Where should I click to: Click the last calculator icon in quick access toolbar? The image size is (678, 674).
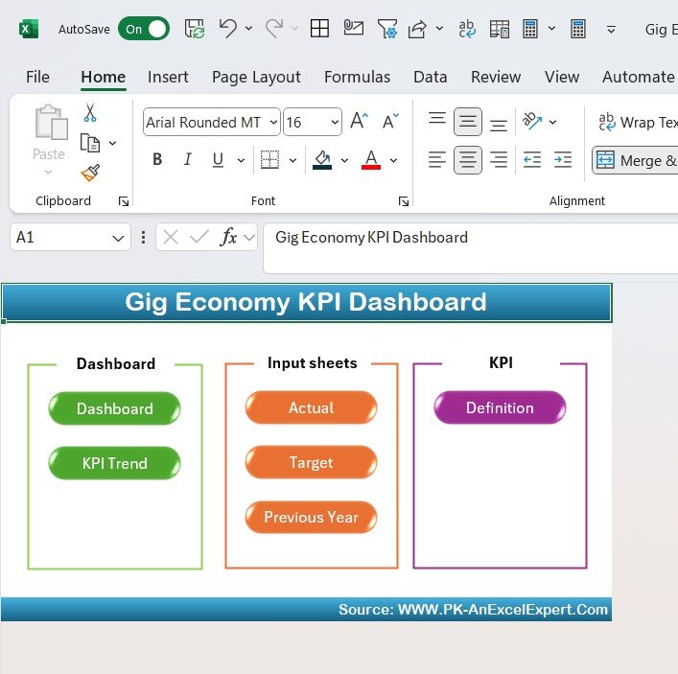coord(578,29)
